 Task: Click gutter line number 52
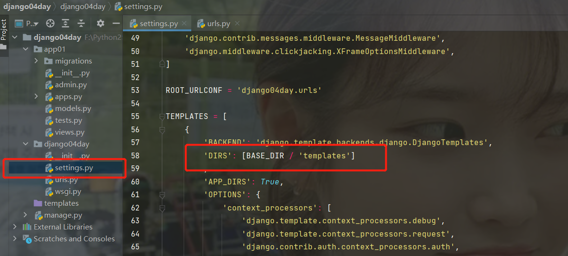(x=135, y=77)
